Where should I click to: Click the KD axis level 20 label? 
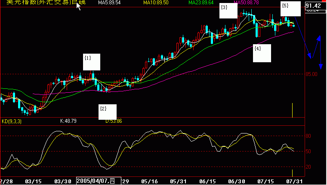308,167
